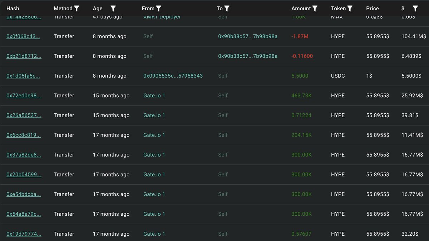Viewport: 429px width, 241px height.
Task: Open the Token column filter icon
Action: tap(350, 8)
